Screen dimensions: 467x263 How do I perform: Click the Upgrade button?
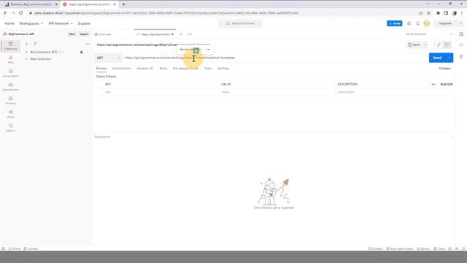[x=445, y=23]
